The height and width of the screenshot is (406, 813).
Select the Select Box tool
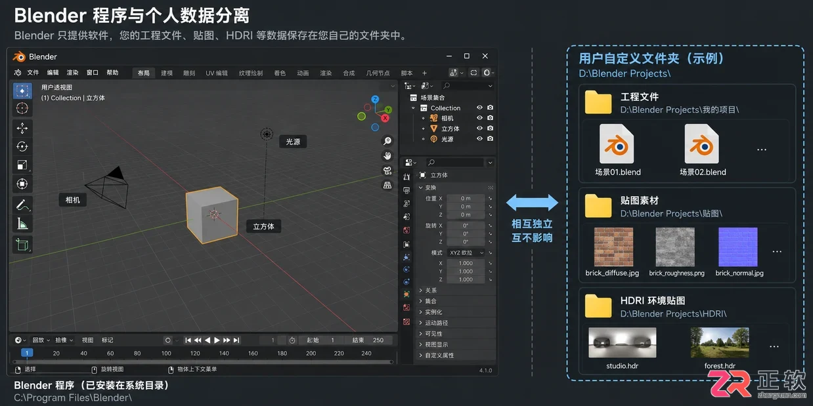click(22, 91)
